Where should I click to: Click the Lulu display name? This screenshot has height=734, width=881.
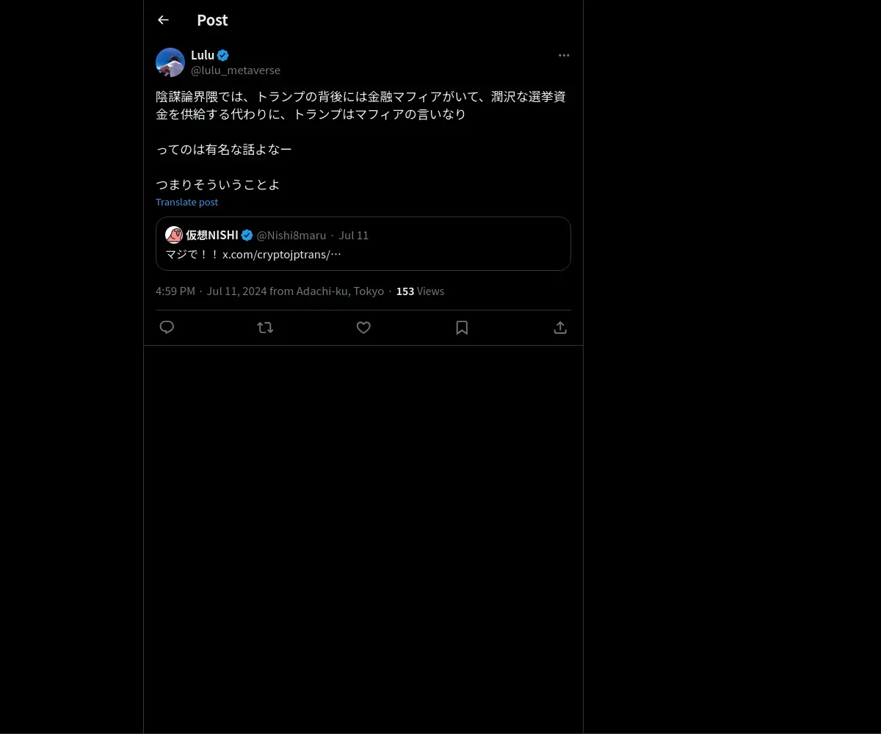coord(203,55)
